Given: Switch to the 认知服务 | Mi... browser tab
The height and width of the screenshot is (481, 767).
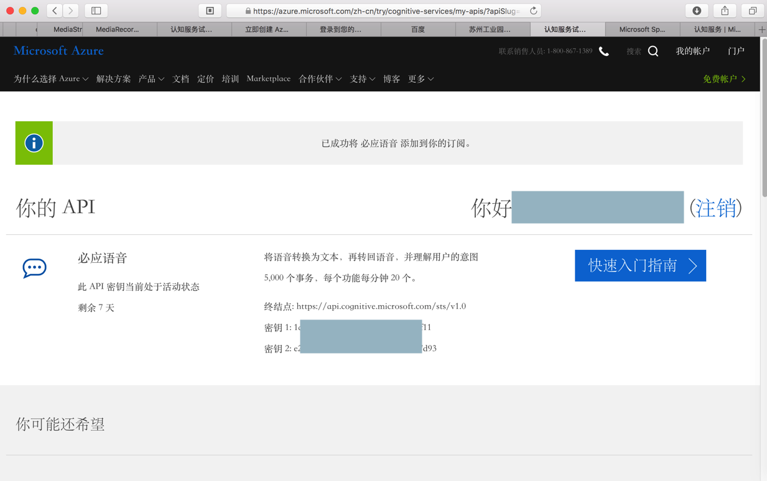Looking at the screenshot, I should 717,29.
